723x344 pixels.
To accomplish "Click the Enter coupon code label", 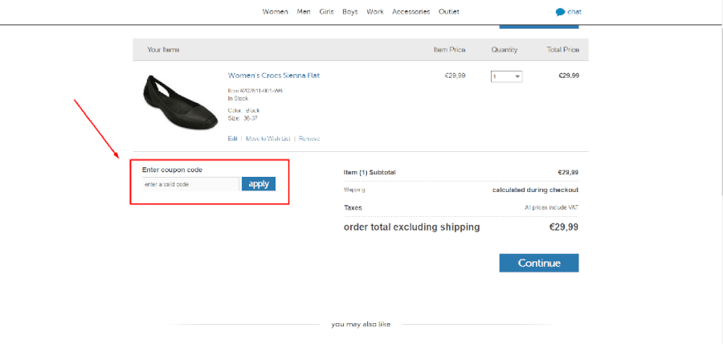I will (172, 170).
